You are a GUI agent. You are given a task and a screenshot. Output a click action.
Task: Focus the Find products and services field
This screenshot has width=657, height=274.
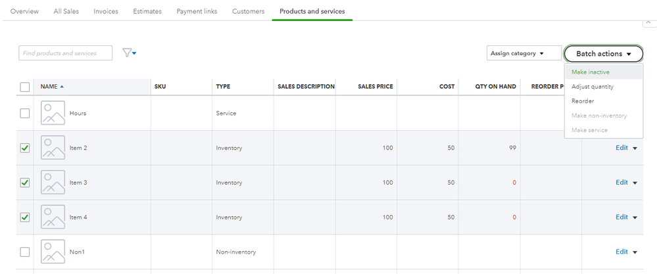click(x=65, y=53)
